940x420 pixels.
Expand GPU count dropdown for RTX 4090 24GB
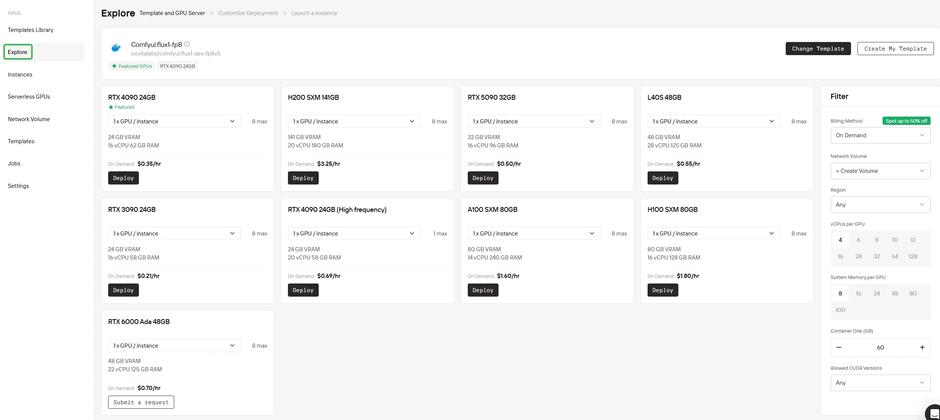tap(175, 121)
